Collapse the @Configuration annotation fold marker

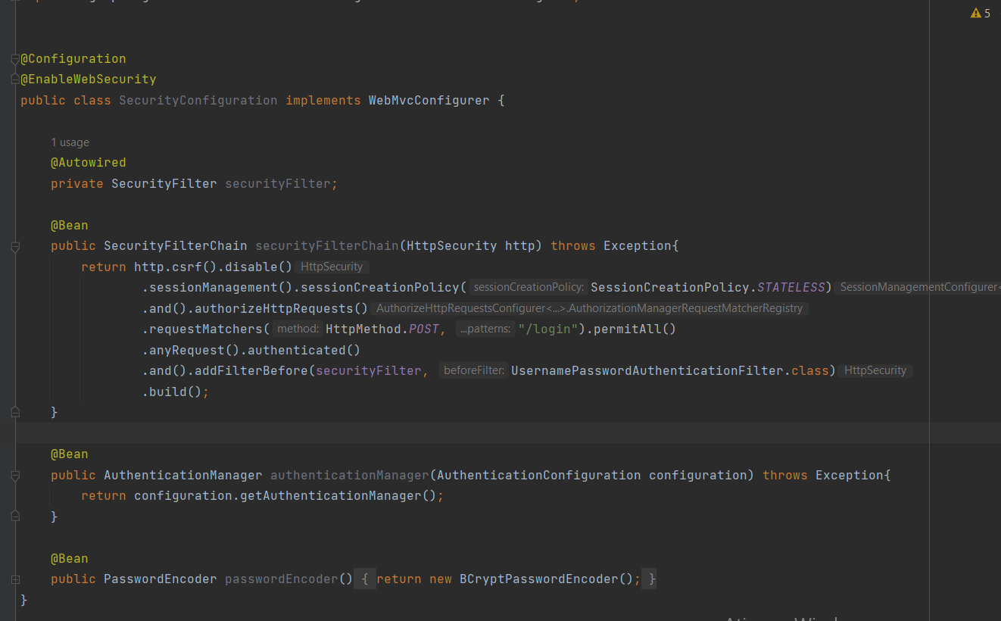click(15, 59)
